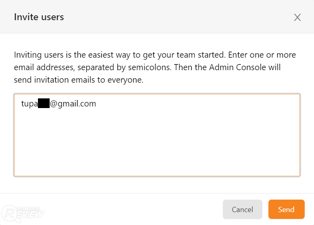
Task: Place cursor in "@gmail.com" text
Action: [x=73, y=104]
